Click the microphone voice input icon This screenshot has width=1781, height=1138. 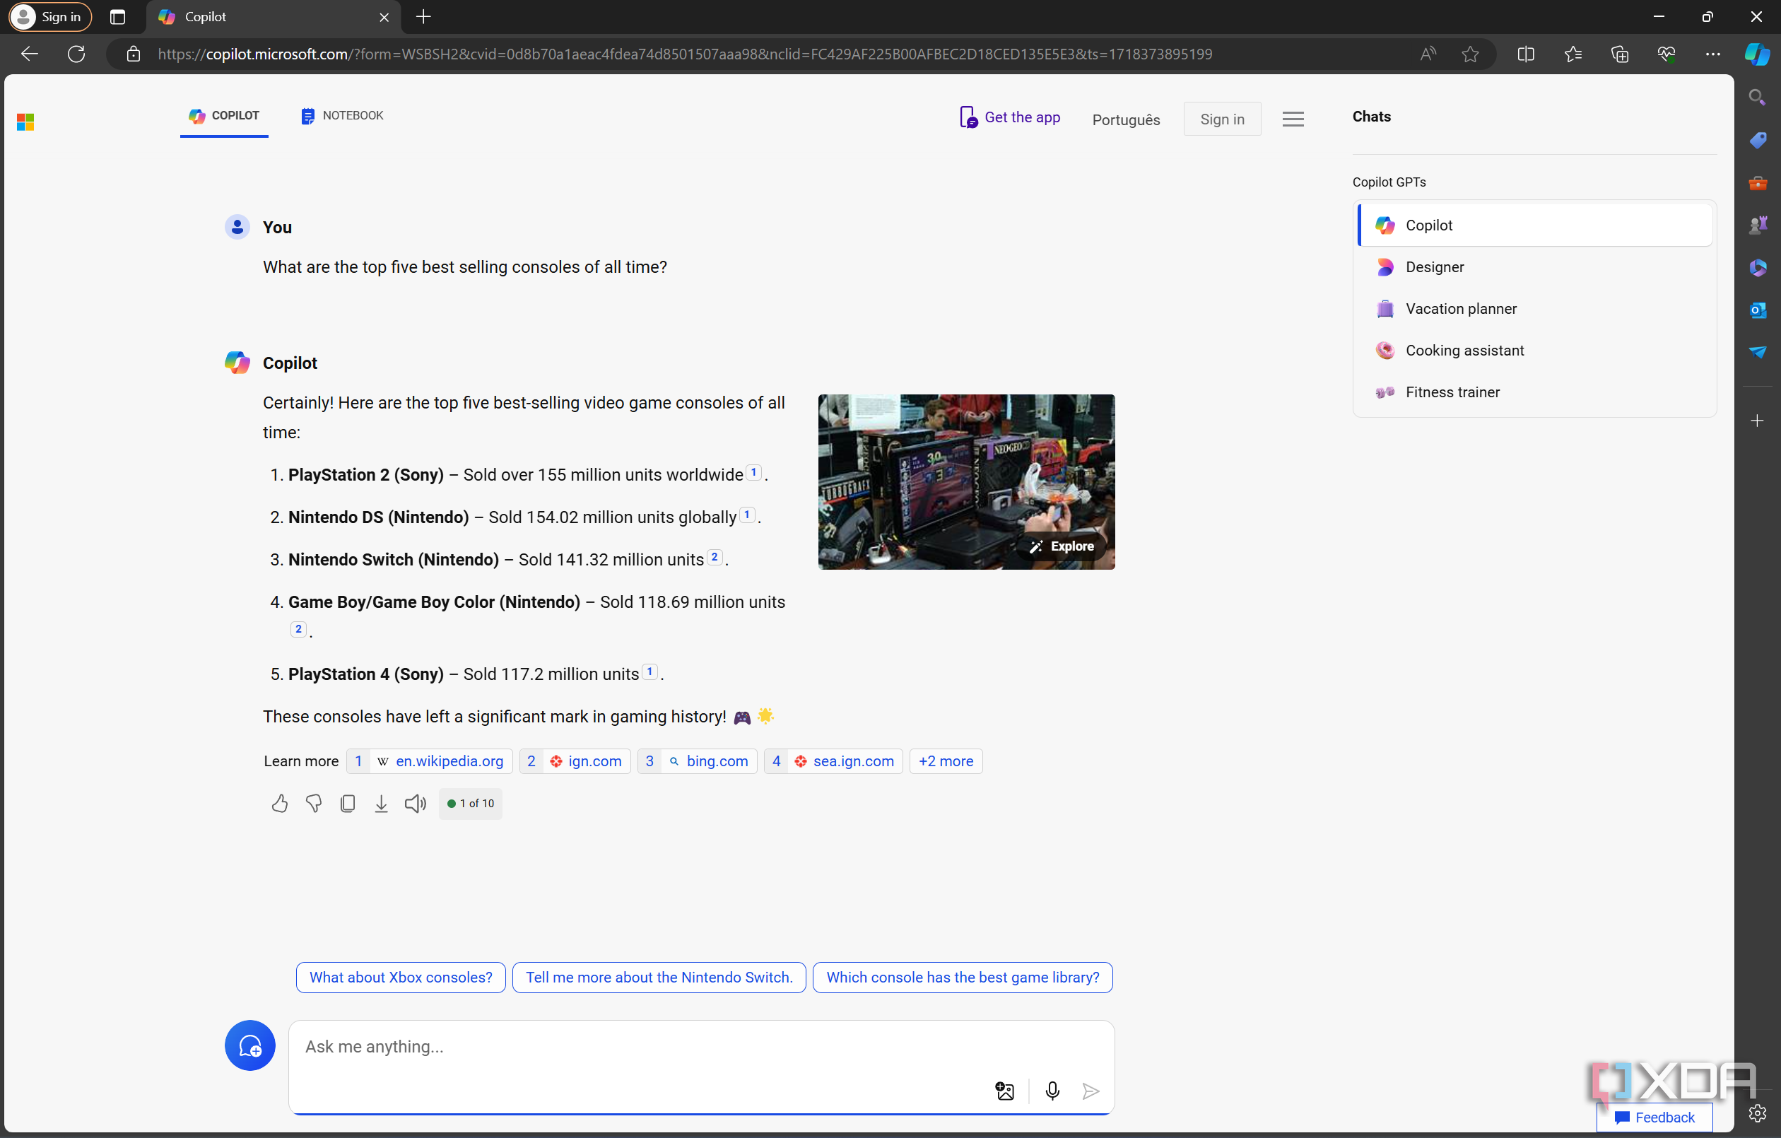(x=1052, y=1091)
